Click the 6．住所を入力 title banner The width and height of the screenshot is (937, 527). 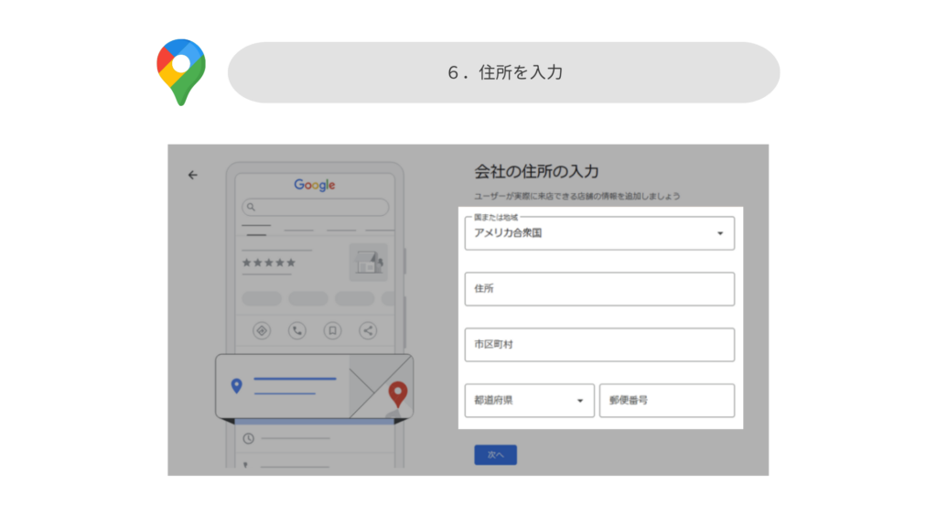tap(504, 72)
